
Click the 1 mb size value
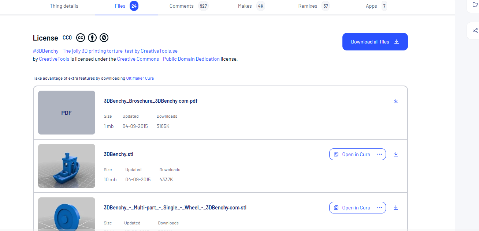click(x=109, y=126)
